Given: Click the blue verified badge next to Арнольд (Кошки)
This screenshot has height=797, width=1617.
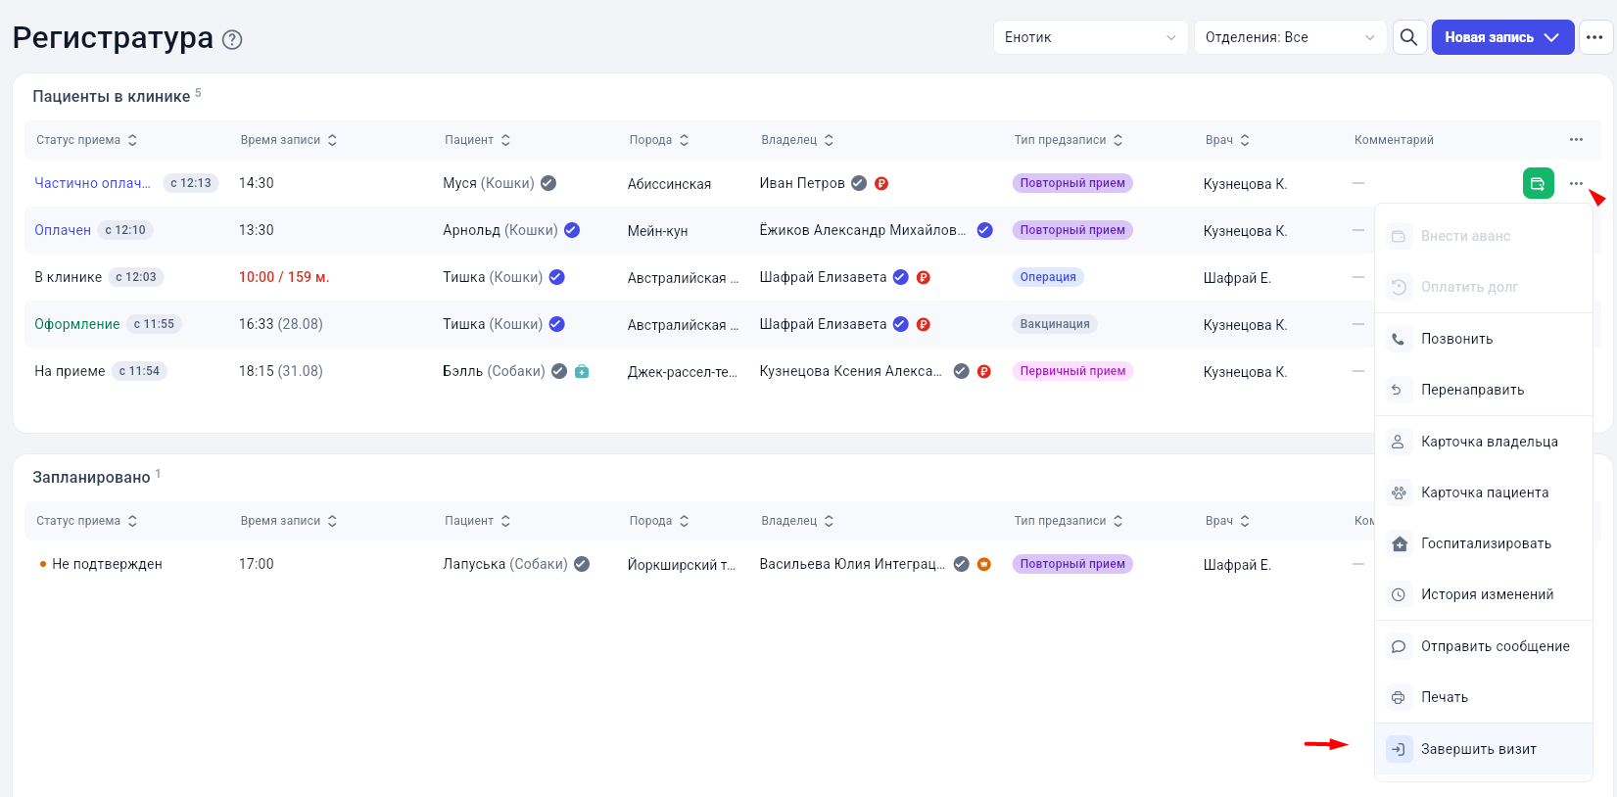Looking at the screenshot, I should pos(572,230).
